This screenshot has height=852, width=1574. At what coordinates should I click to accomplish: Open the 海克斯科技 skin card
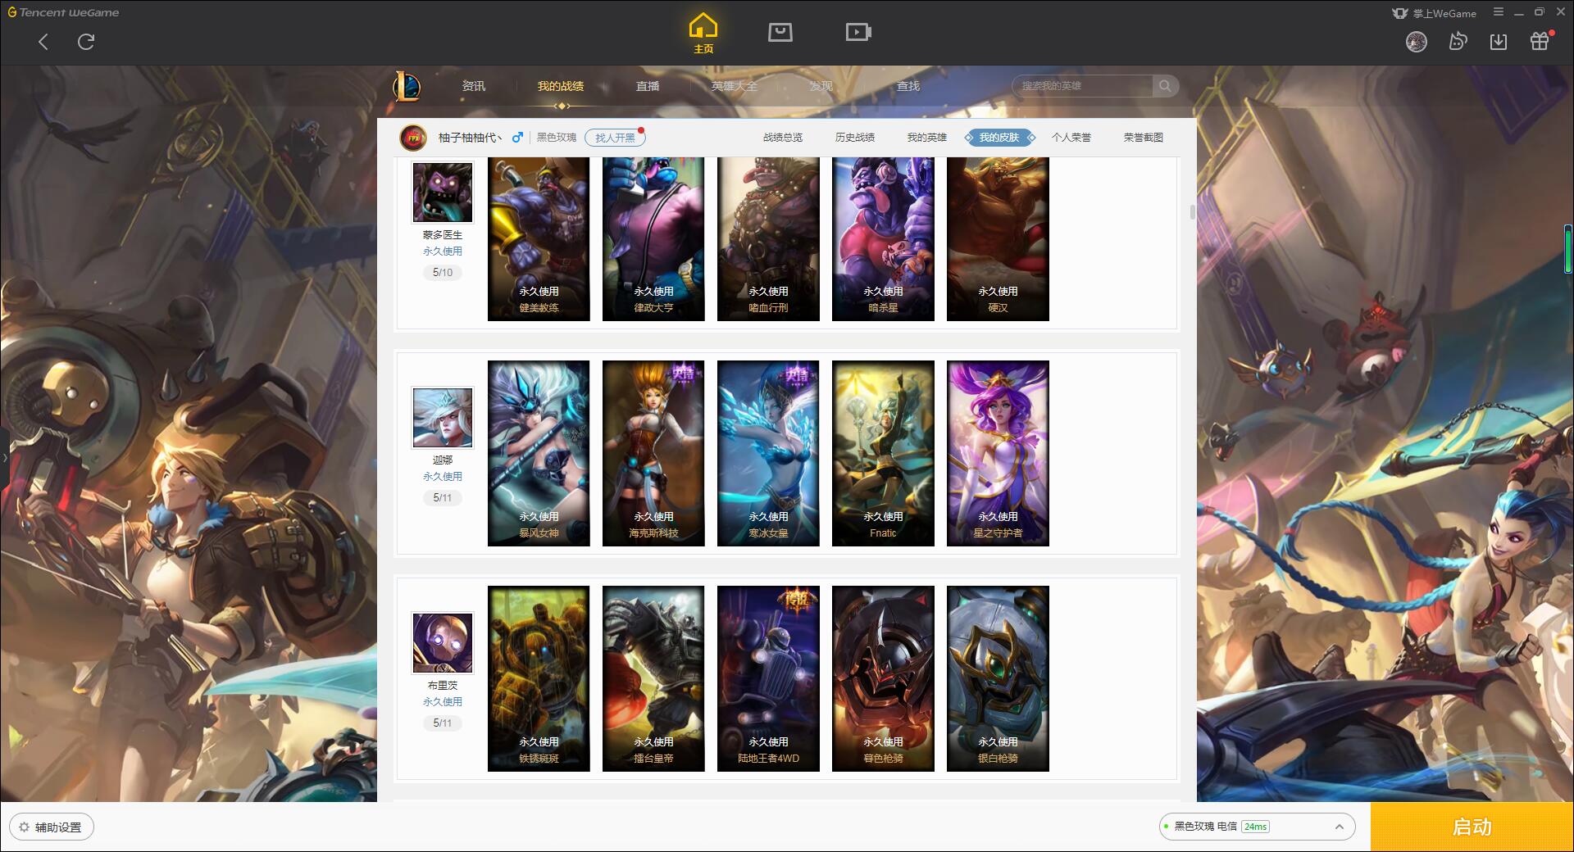[x=653, y=453]
